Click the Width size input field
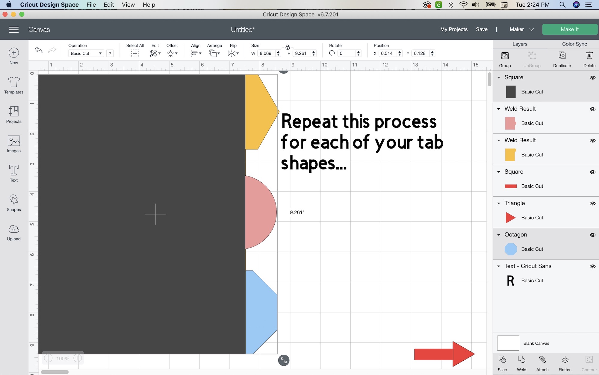The image size is (599, 375). tap(267, 53)
